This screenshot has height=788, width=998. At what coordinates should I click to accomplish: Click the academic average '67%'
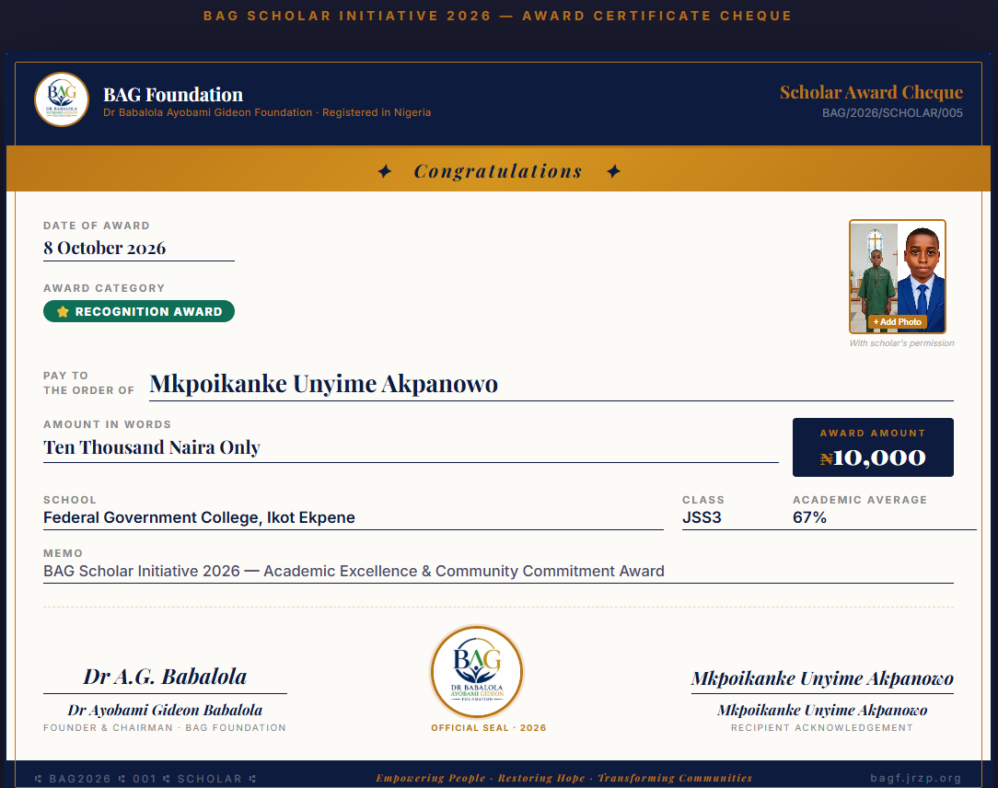(x=809, y=517)
